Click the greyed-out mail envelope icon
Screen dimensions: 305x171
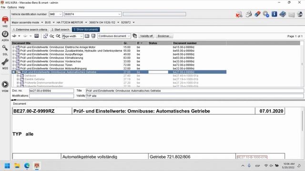point(291,15)
